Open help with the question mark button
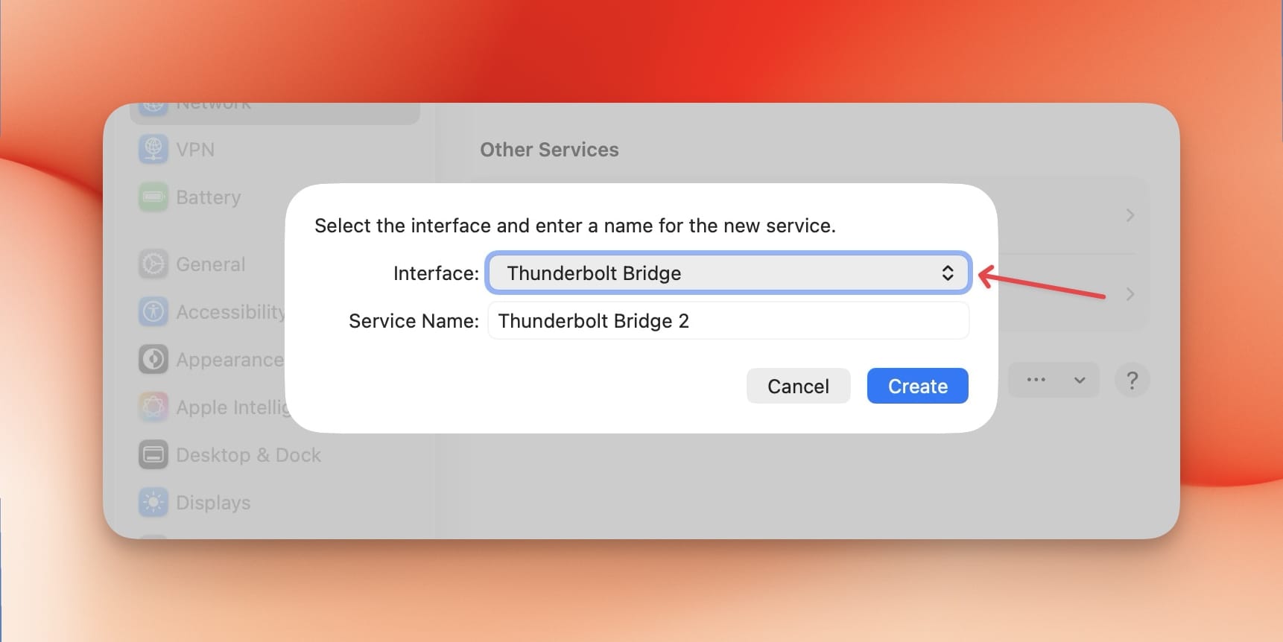Image resolution: width=1283 pixels, height=642 pixels. (1132, 381)
